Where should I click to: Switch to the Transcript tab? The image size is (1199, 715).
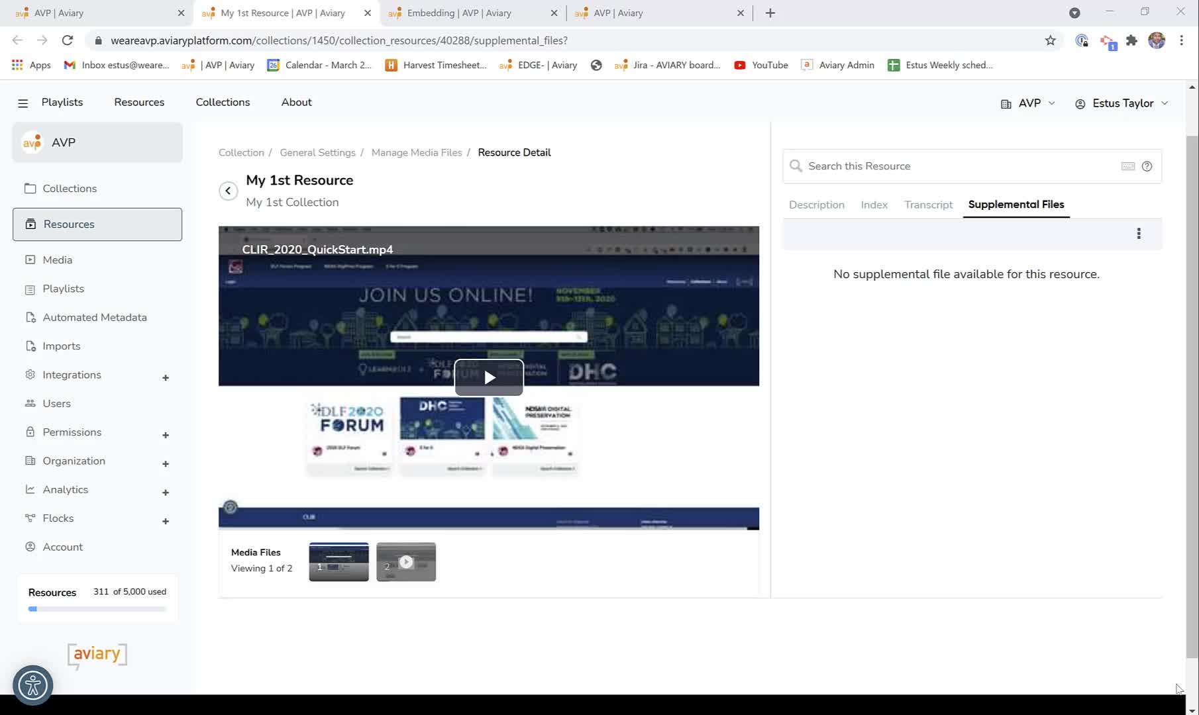pos(928,205)
